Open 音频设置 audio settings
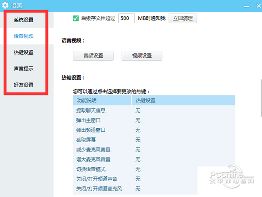The height and width of the screenshot is (197, 262). tap(93, 56)
